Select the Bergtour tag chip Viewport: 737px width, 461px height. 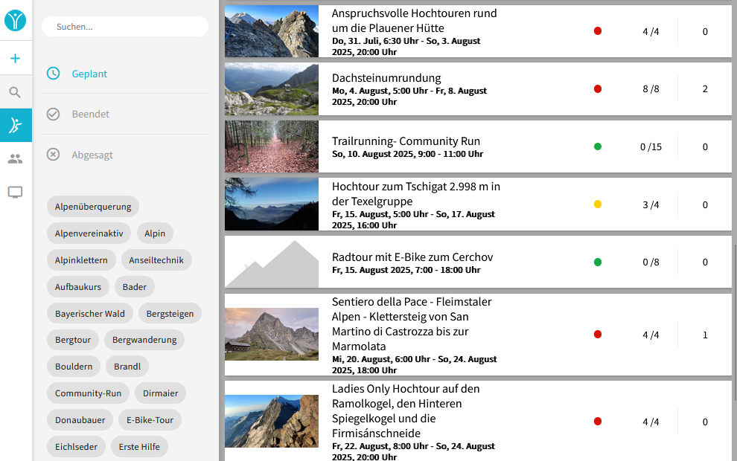click(73, 339)
